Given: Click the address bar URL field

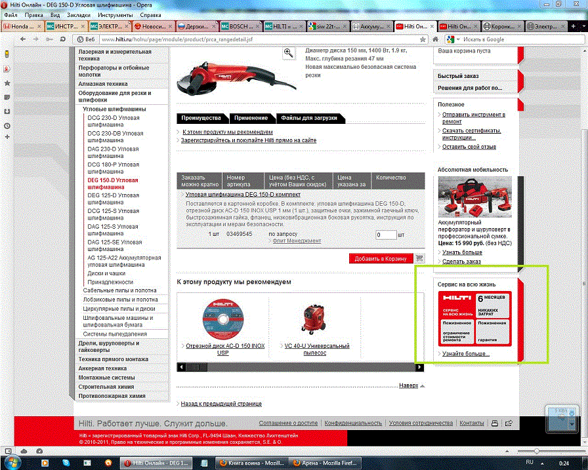Looking at the screenshot, I should pos(259,39).
